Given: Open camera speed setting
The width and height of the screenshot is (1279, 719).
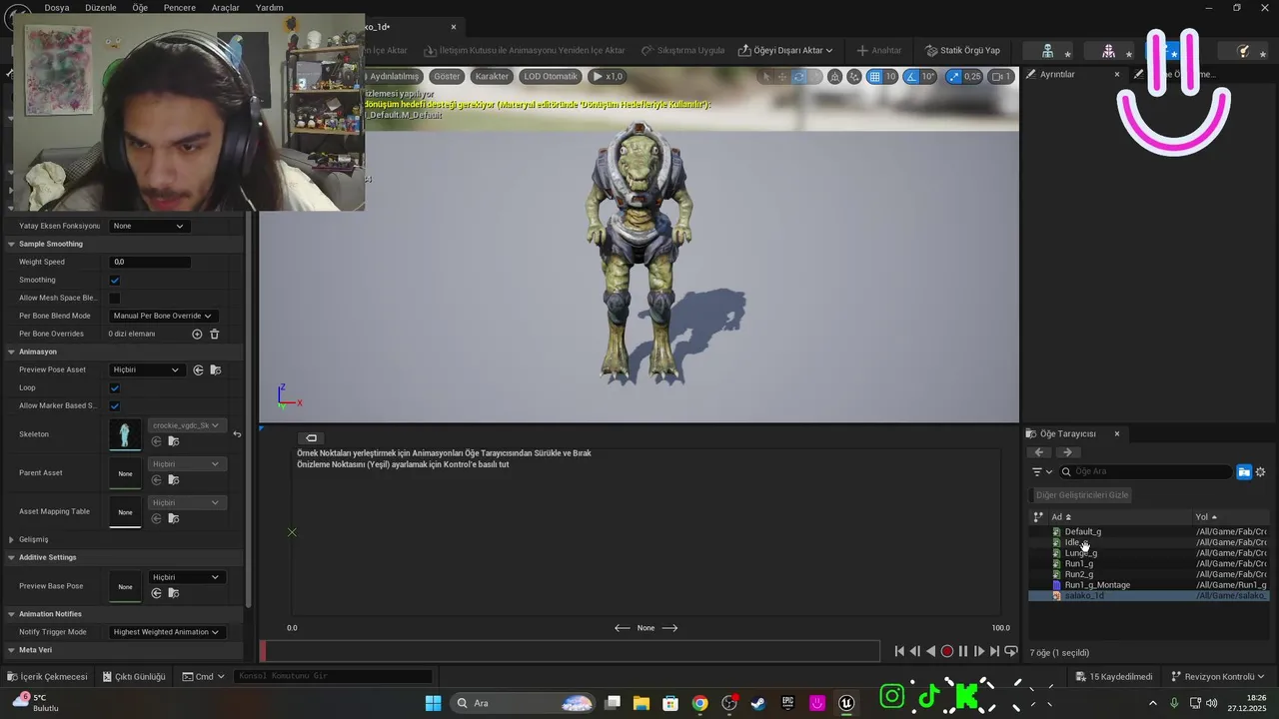Looking at the screenshot, I should pyautogui.click(x=1001, y=76).
